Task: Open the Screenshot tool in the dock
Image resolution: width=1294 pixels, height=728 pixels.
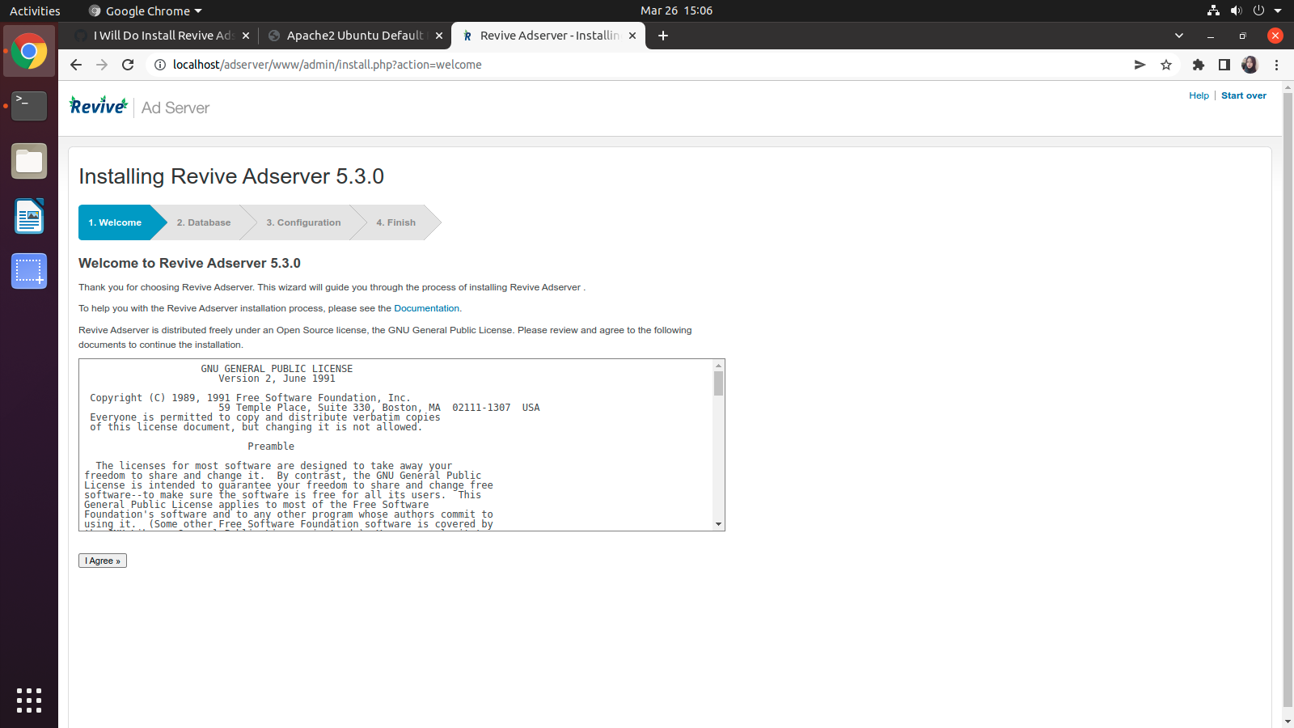Action: click(x=29, y=271)
